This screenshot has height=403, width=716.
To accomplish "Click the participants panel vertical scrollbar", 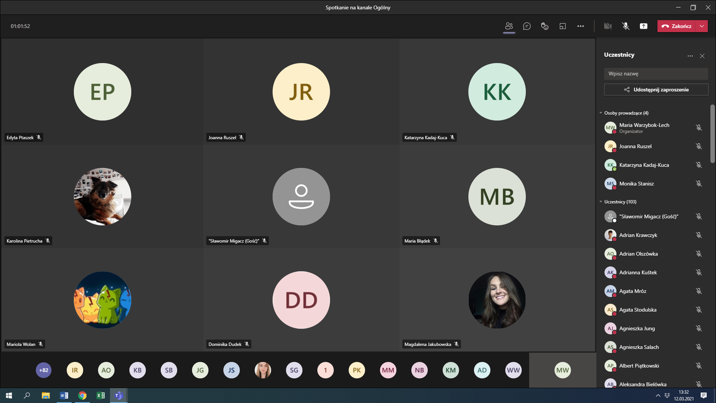I will tap(712, 134).
